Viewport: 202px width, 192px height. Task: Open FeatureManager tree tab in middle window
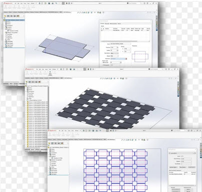27,82
